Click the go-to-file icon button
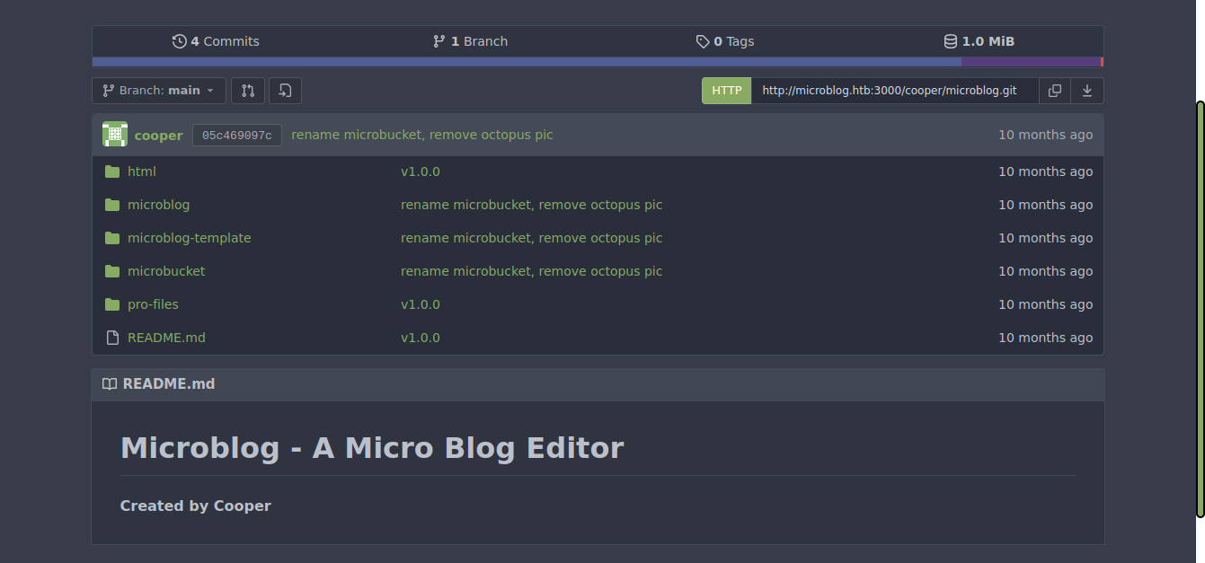Image resolution: width=1205 pixels, height=563 pixels. (x=285, y=91)
